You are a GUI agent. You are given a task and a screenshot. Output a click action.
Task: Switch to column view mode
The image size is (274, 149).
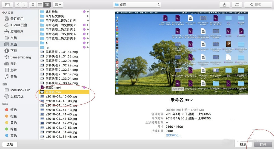[x=47, y=5]
